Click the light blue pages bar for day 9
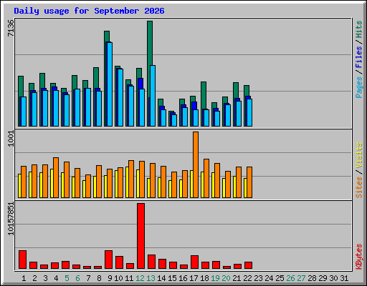Screen dimensions: 367x286 coord(110,84)
